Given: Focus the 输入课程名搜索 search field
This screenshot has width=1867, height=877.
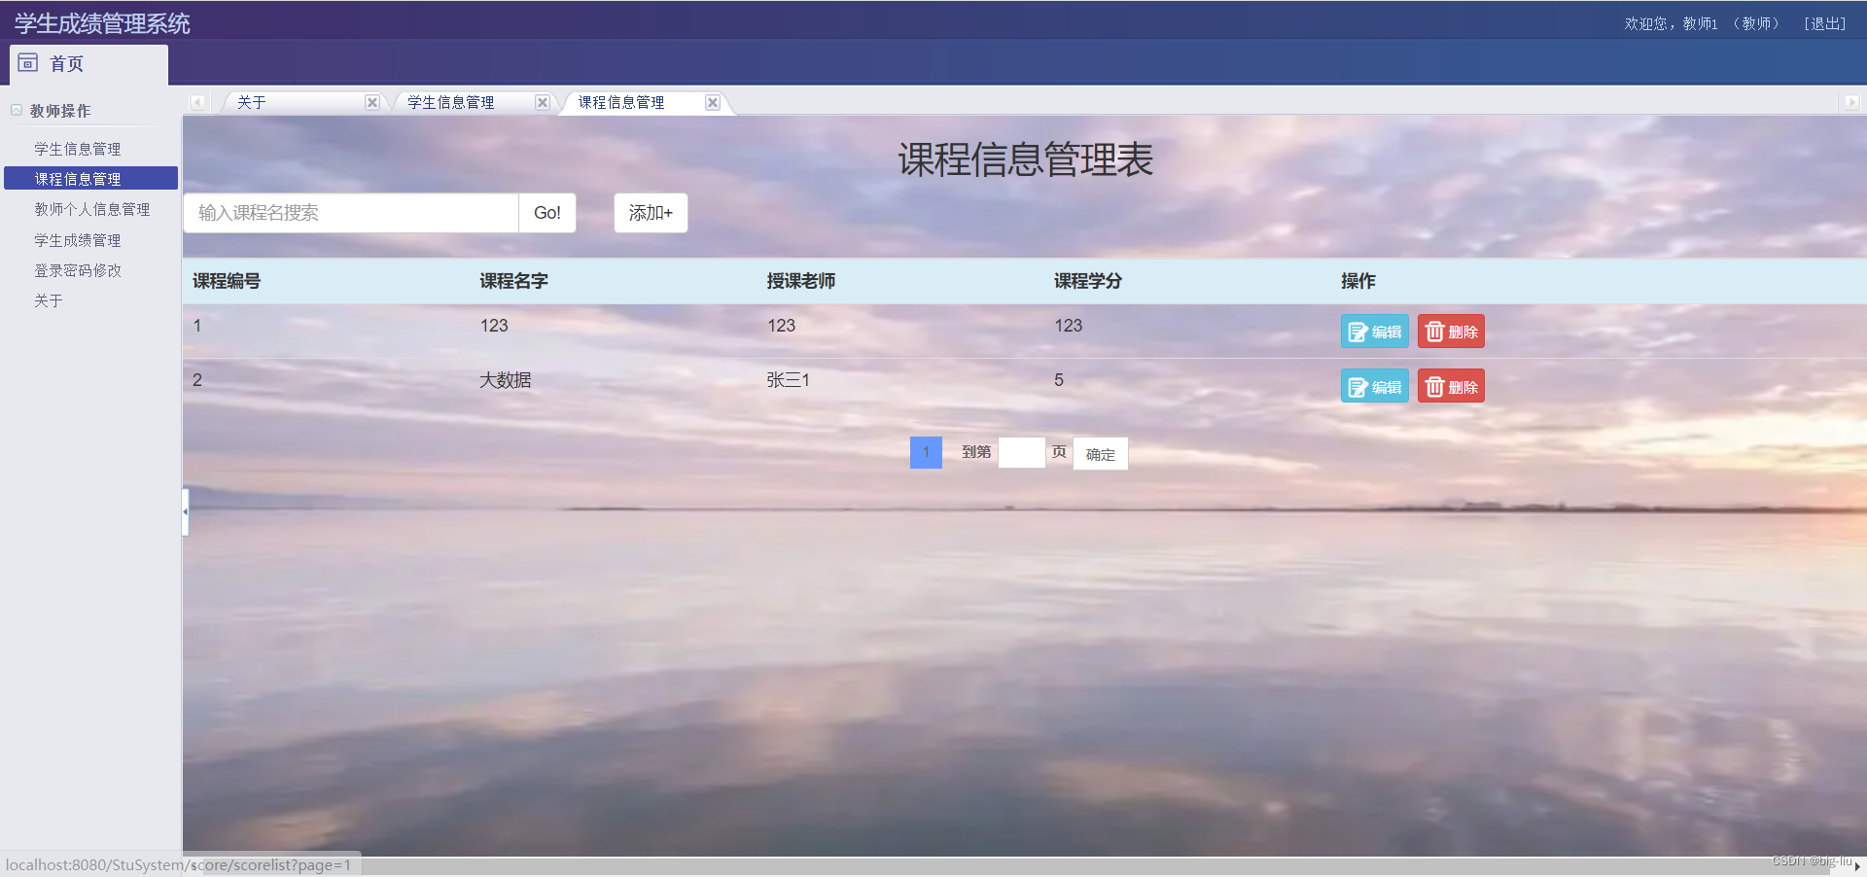Looking at the screenshot, I should point(351,213).
